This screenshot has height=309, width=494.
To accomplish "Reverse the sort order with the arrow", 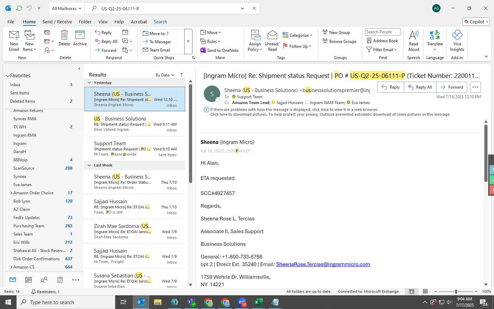I will (x=181, y=75).
